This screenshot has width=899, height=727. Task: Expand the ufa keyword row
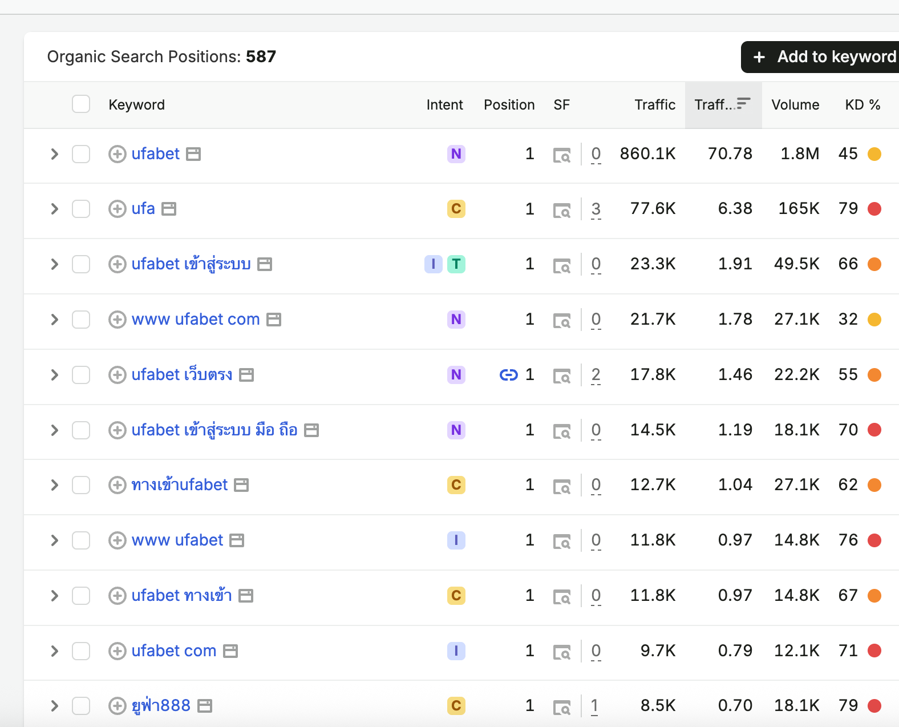tap(55, 209)
